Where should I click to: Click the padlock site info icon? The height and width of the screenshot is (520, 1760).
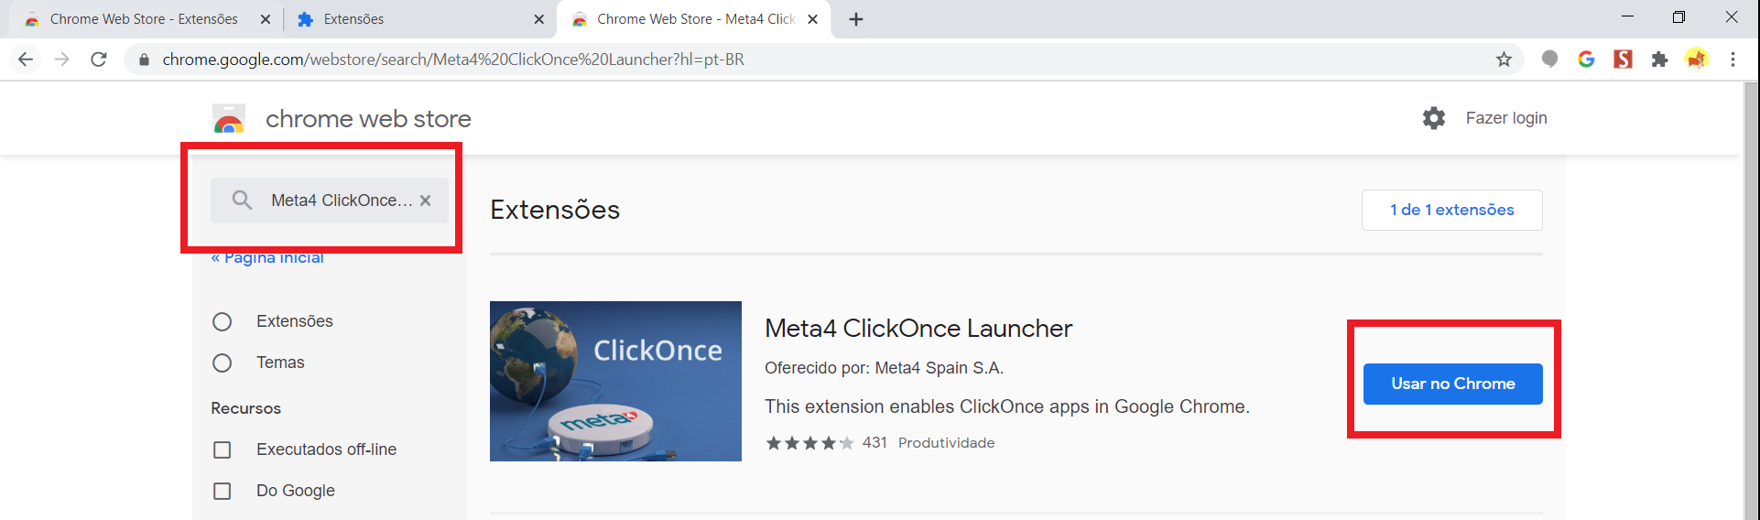click(144, 60)
